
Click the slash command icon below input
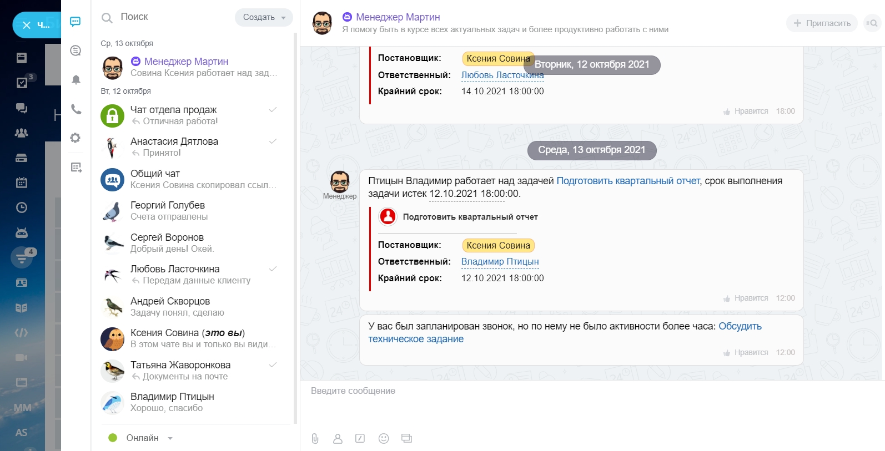360,438
